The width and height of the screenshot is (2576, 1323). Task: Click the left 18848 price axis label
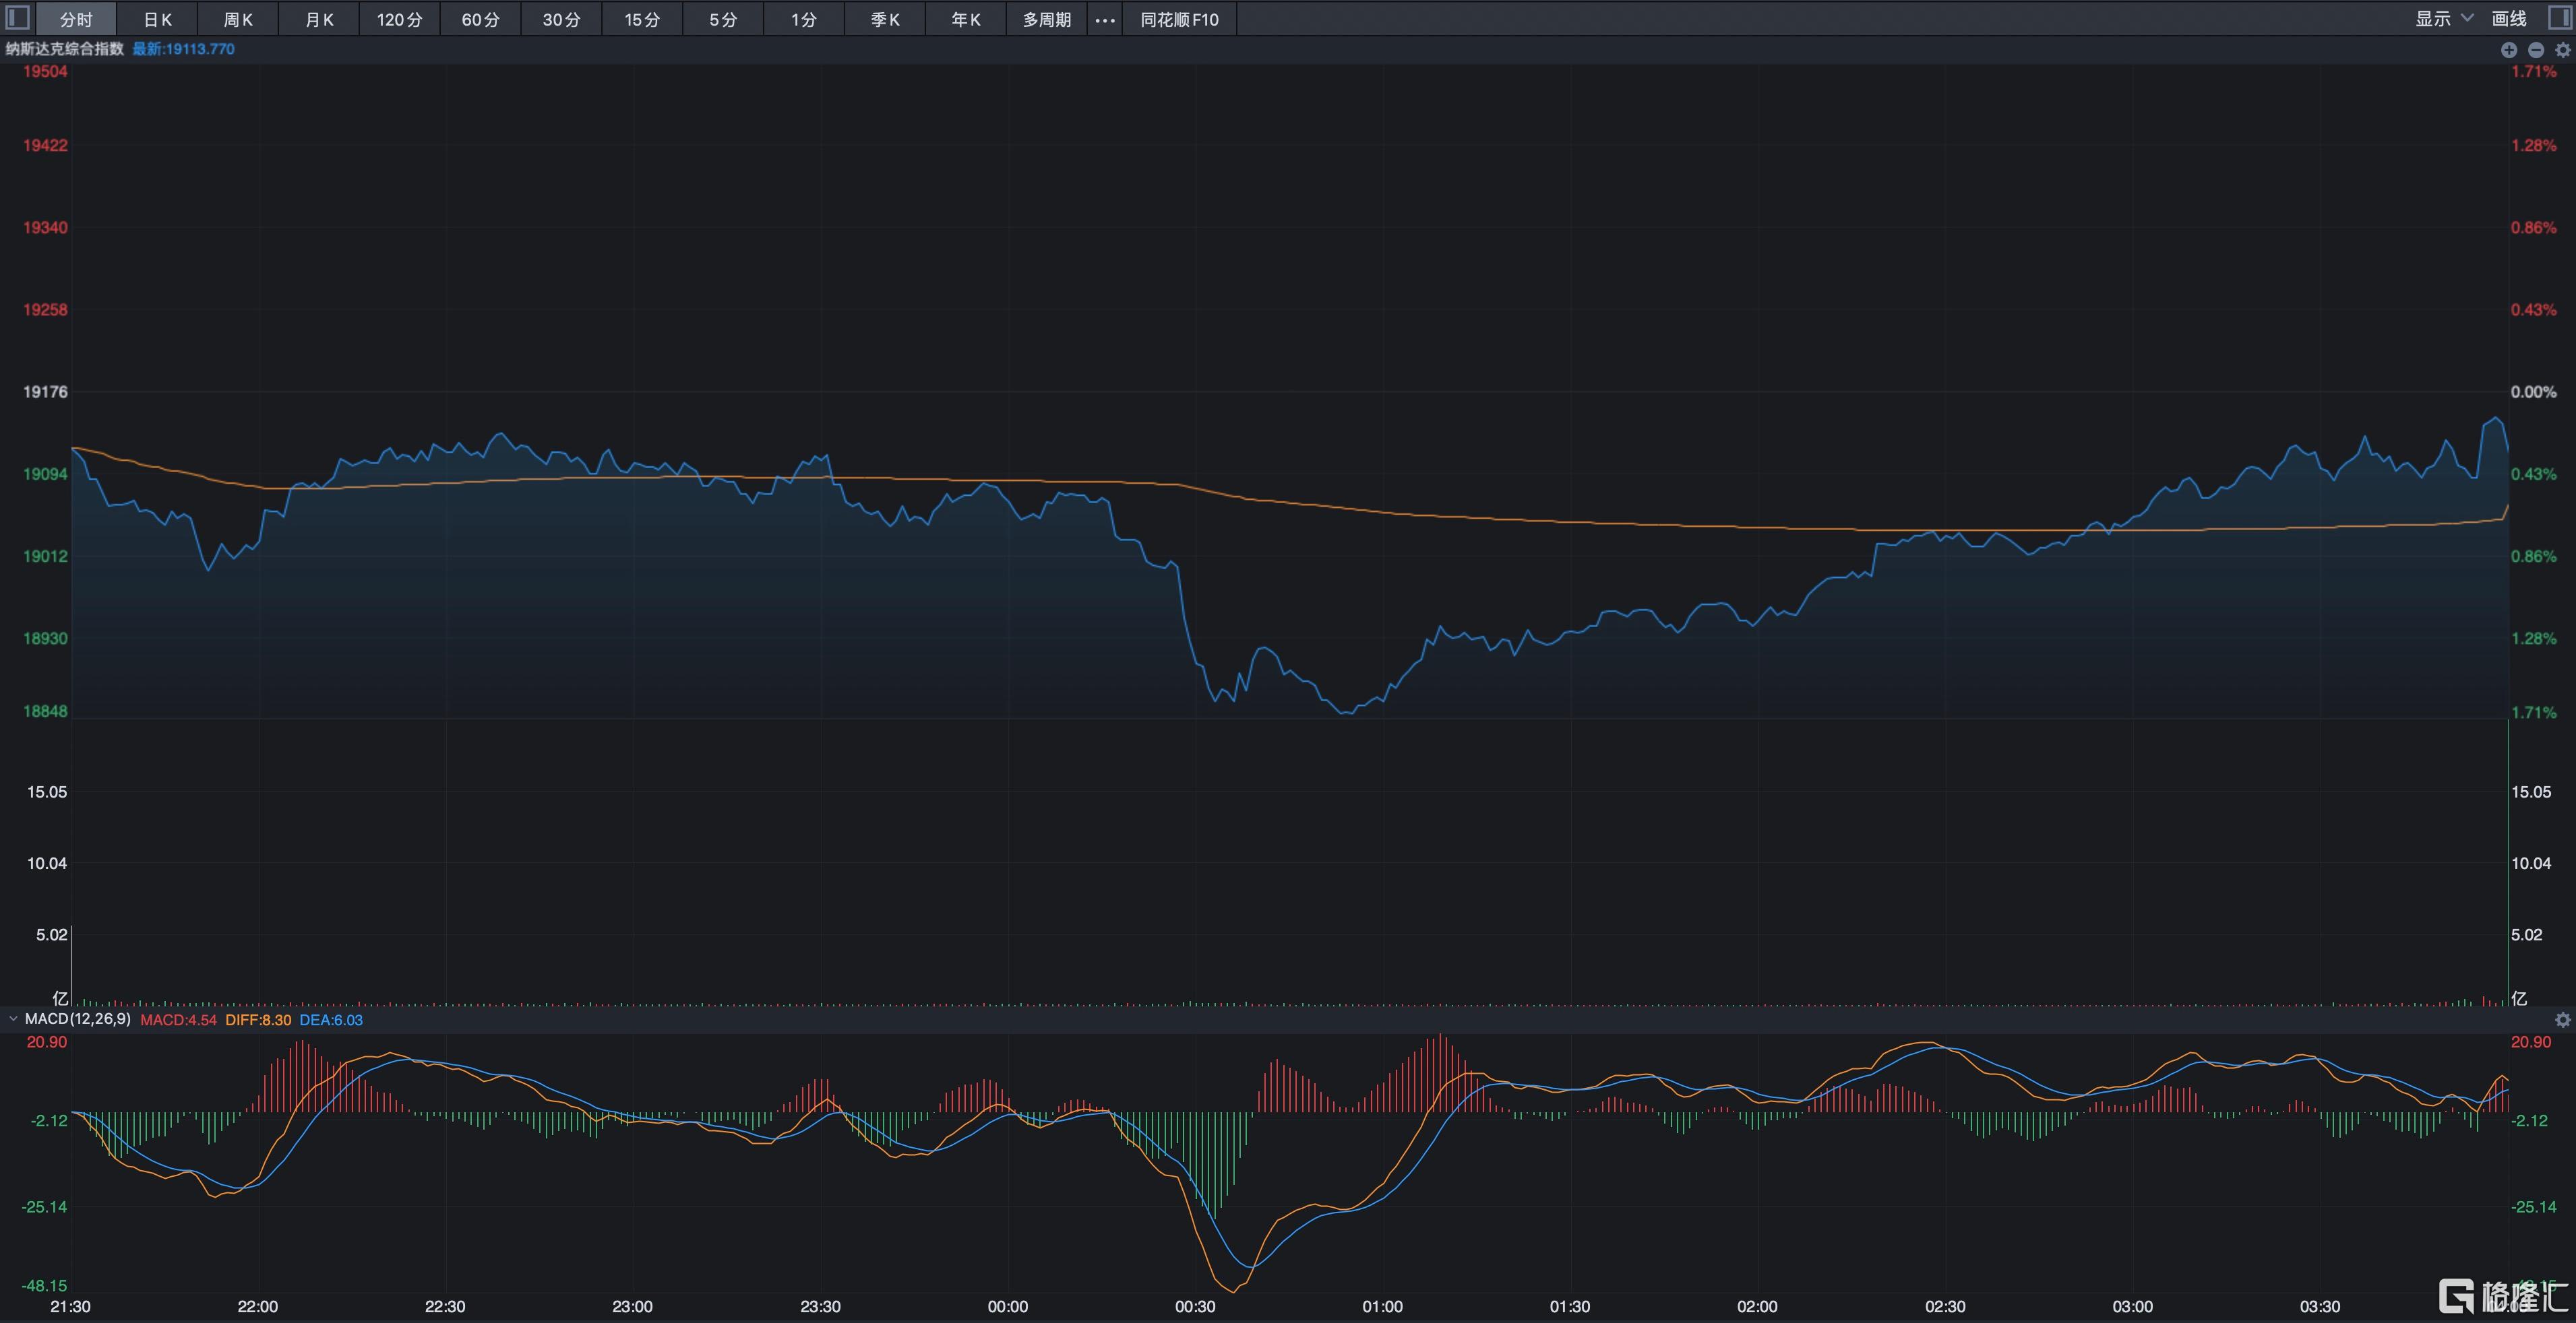point(46,711)
